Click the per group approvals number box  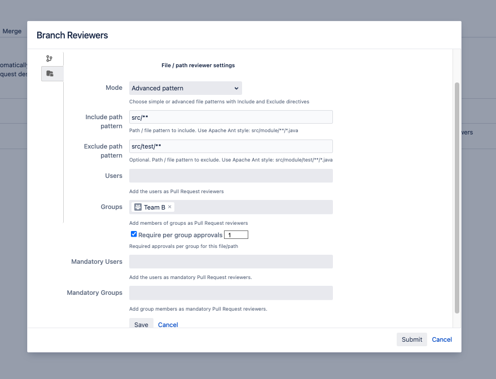coord(236,235)
